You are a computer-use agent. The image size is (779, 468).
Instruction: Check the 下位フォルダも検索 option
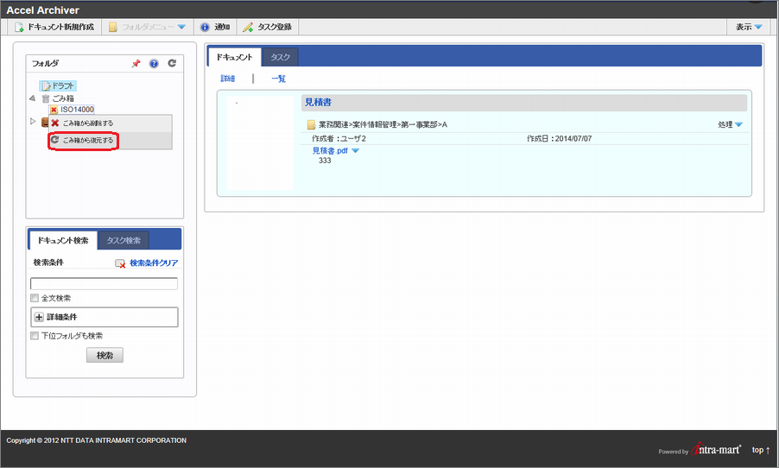35,336
